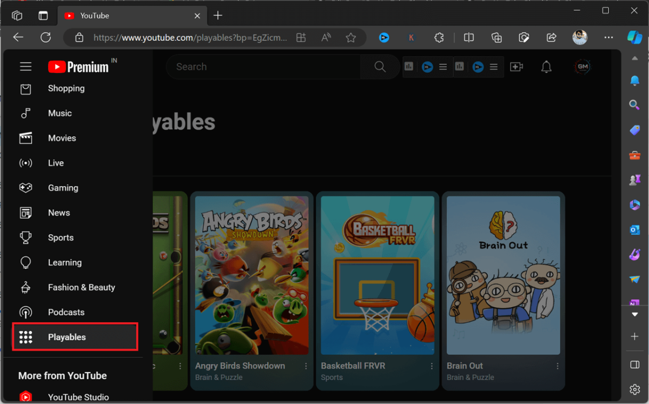Start Read aloud from address bar
Viewport: 649px width, 404px height.
[x=326, y=37]
